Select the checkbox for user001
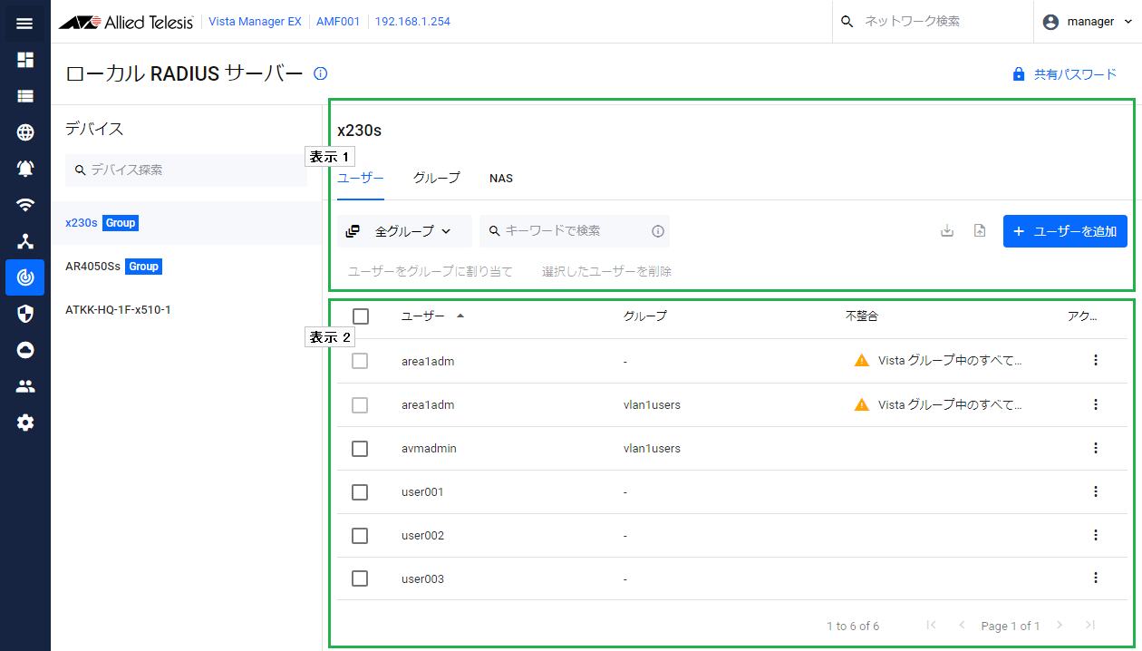1142x651 pixels. [x=360, y=492]
